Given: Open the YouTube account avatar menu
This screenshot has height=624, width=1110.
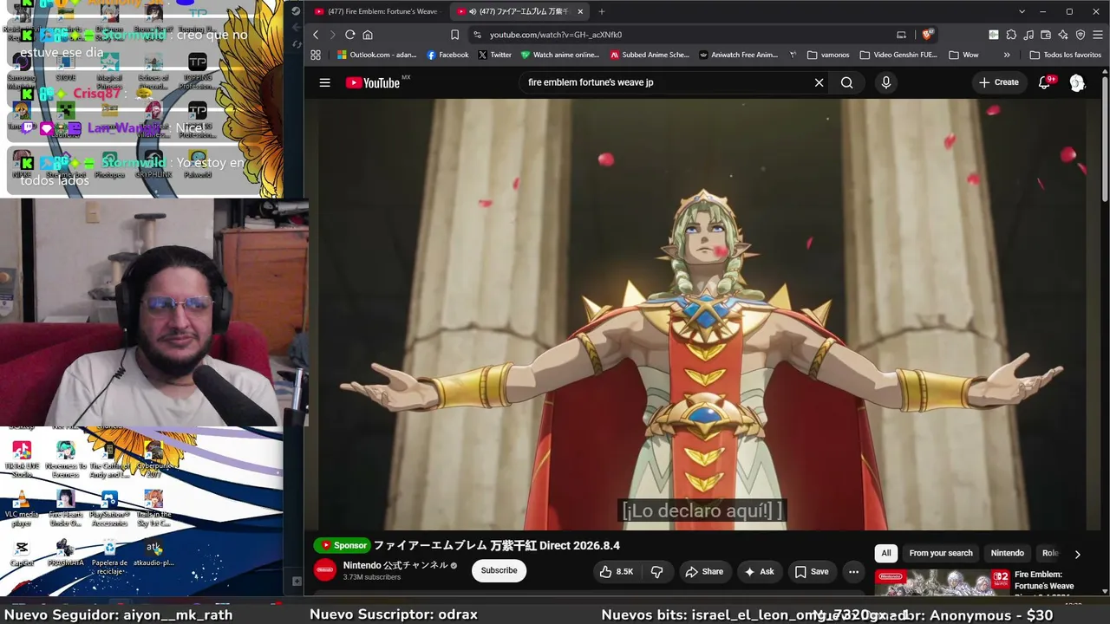Looking at the screenshot, I should click(1077, 82).
